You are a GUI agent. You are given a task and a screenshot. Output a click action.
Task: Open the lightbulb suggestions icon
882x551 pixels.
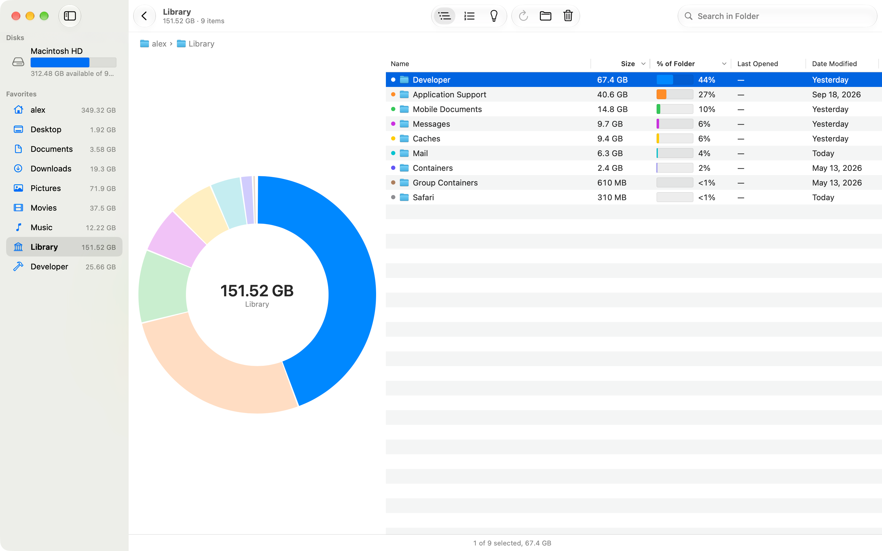point(494,16)
